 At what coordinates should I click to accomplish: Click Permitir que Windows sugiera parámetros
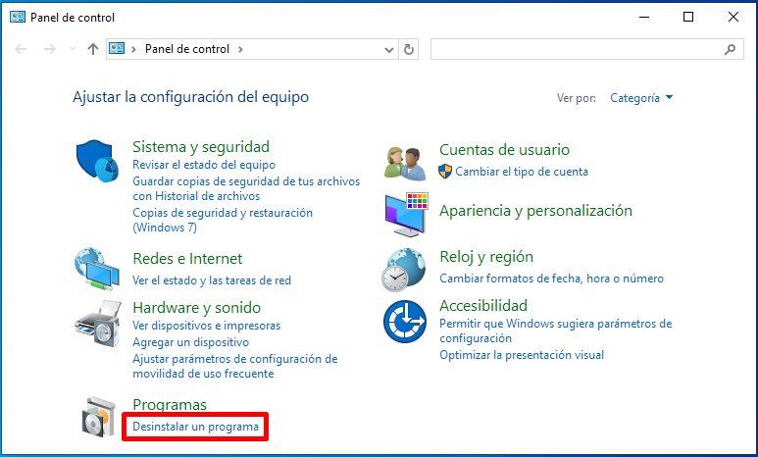point(555,330)
